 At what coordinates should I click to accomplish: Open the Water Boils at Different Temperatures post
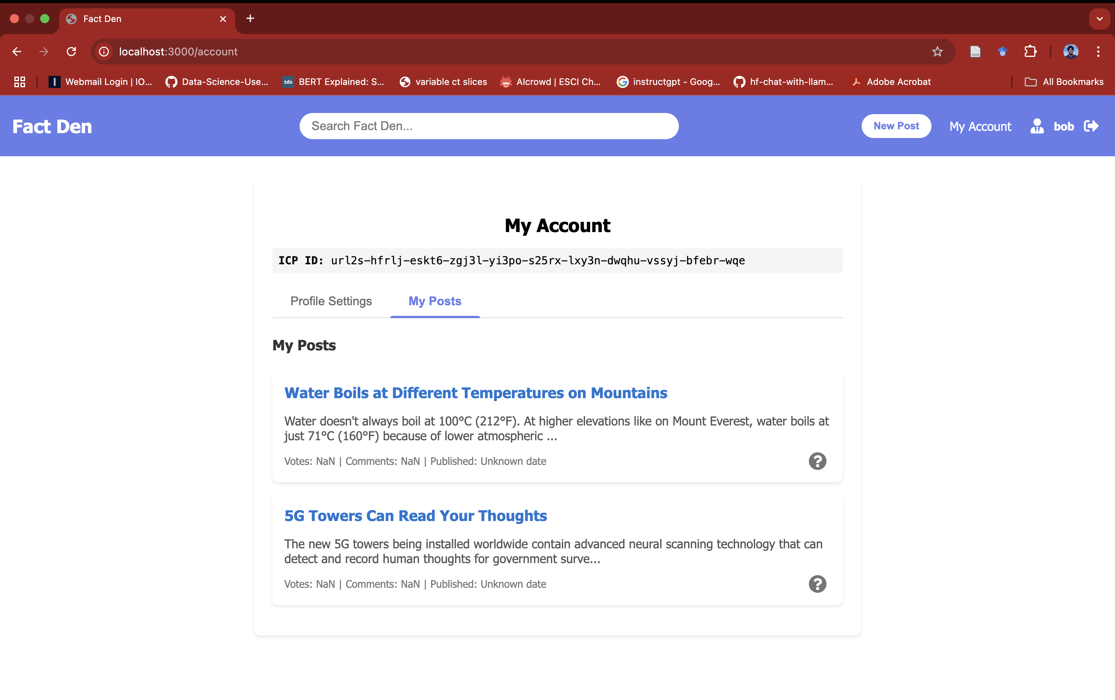[x=476, y=392]
